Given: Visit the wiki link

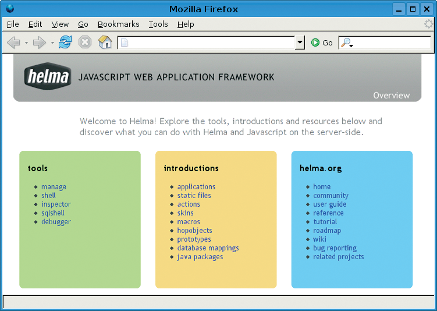Looking at the screenshot, I should point(319,239).
